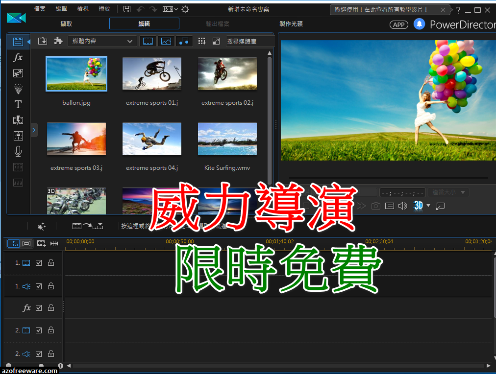Open the Title Room (T icon)
This screenshot has height=374, width=496.
[x=18, y=104]
